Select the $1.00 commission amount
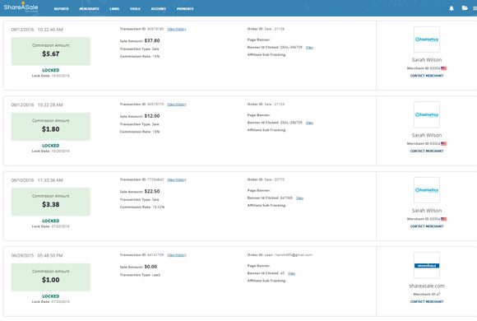The height and width of the screenshot is (321, 477). click(x=51, y=280)
